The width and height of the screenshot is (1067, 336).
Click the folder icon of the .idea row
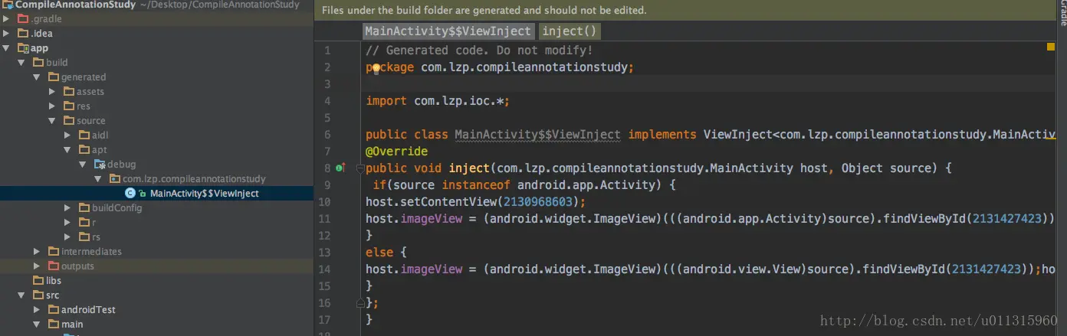click(x=23, y=33)
